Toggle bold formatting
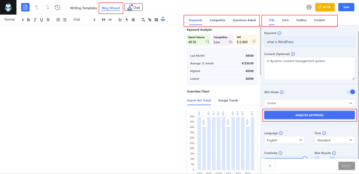359x174 pixels. tap(28, 20)
